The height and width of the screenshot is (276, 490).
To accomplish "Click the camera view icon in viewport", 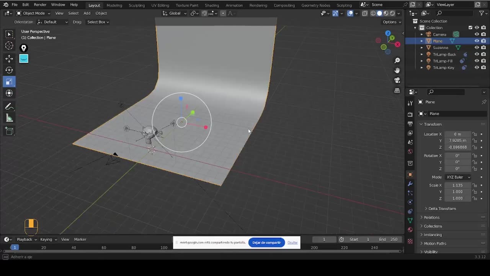I will [397, 80].
